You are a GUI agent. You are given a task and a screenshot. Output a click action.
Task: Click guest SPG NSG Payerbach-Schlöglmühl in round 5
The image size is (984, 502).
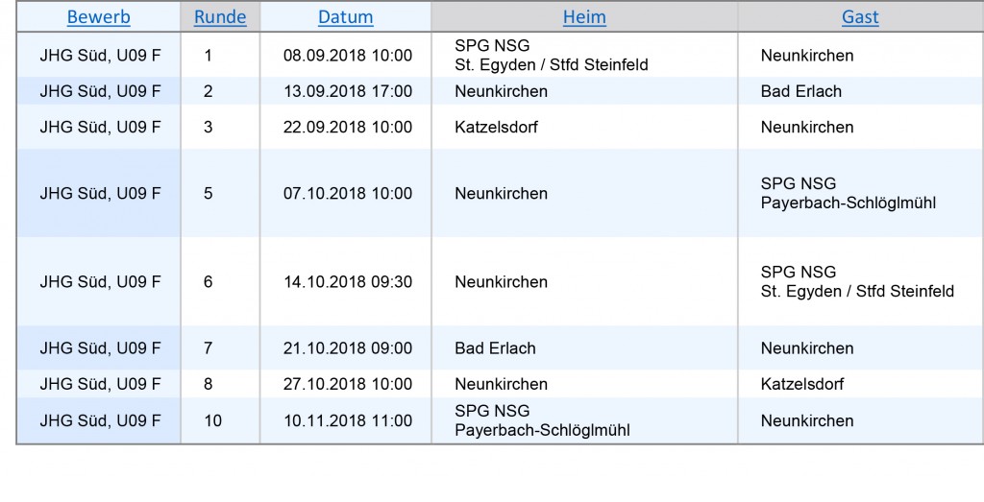[849, 193]
